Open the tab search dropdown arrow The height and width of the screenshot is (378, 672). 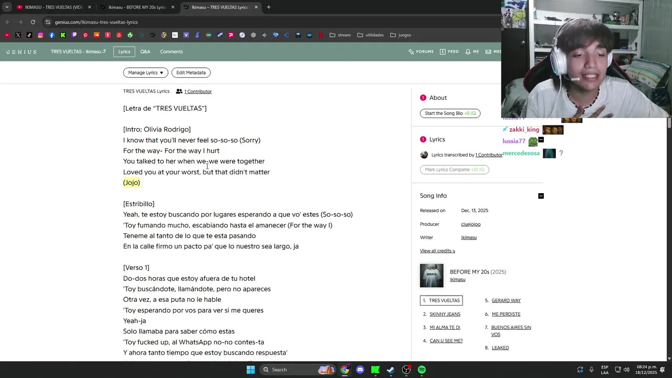[7, 7]
